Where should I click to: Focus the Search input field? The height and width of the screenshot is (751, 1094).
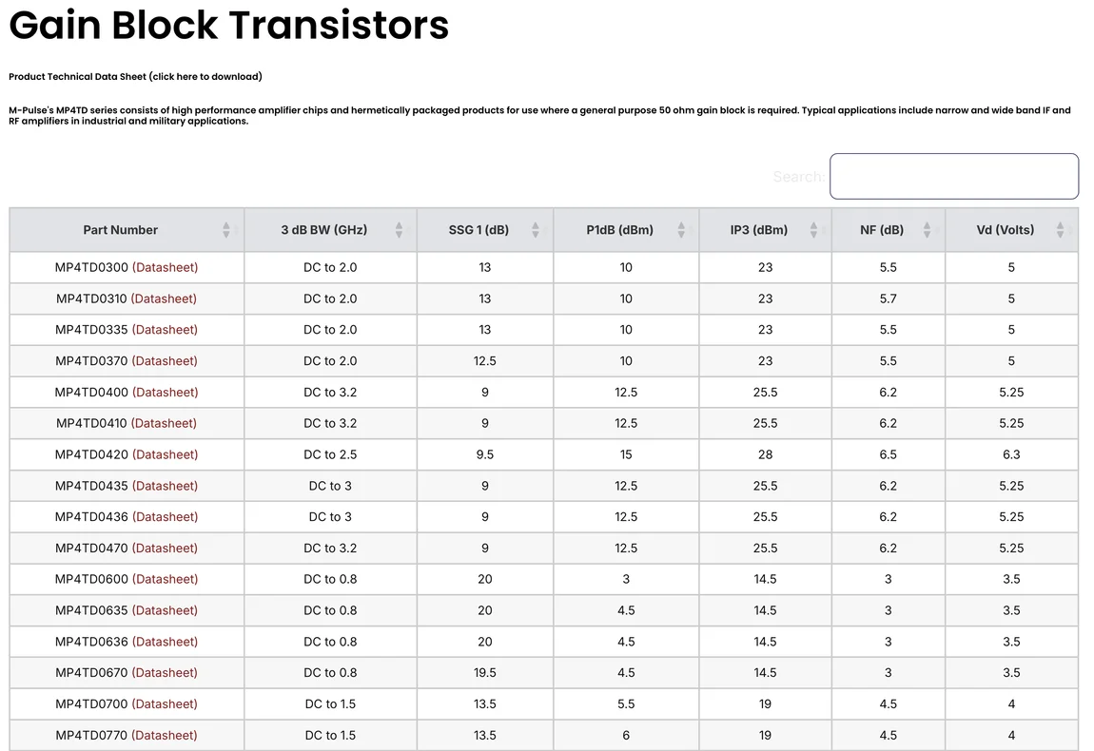pos(953,177)
